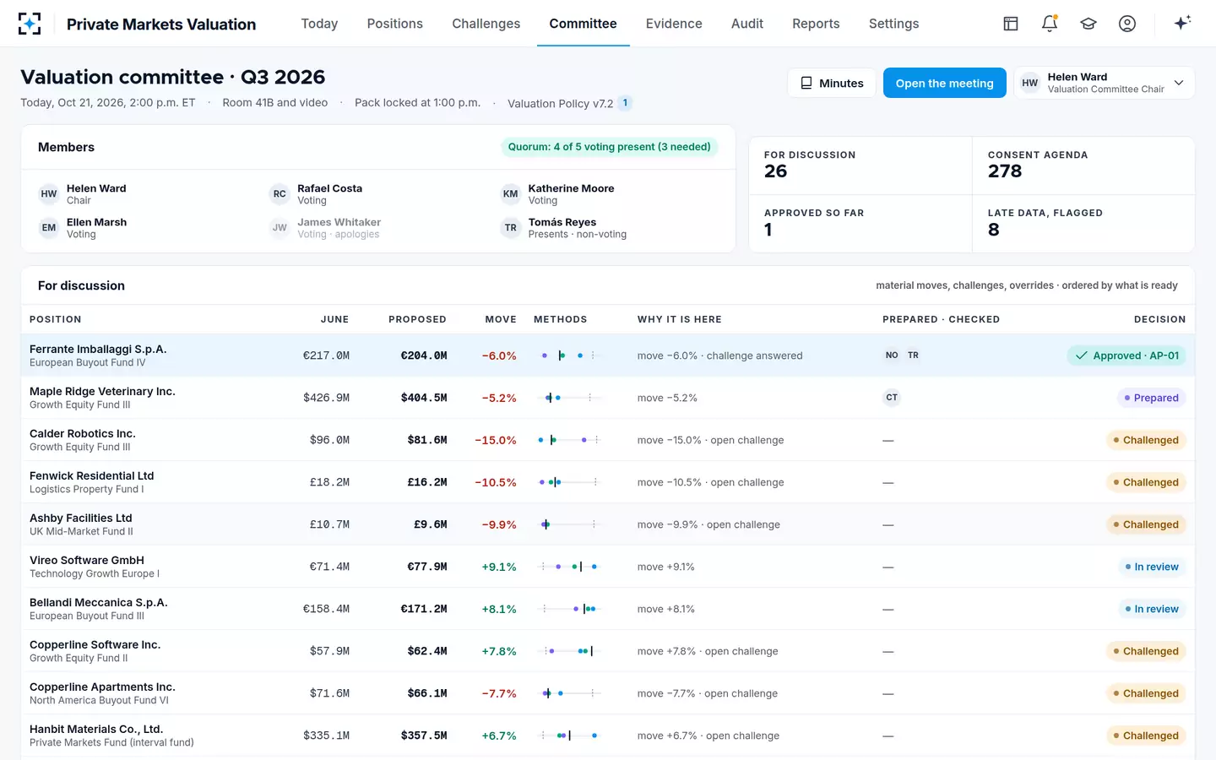Switch to the Today tab

(x=319, y=24)
